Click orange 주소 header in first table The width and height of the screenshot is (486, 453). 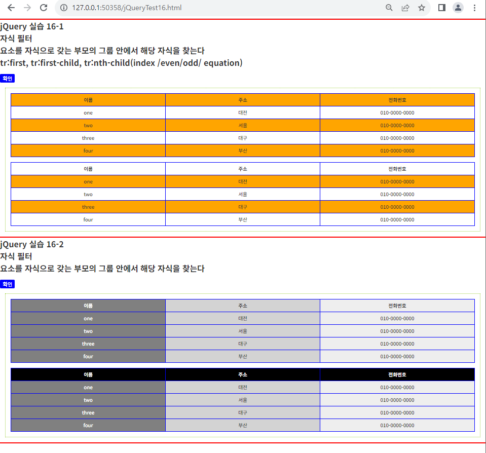click(x=243, y=100)
